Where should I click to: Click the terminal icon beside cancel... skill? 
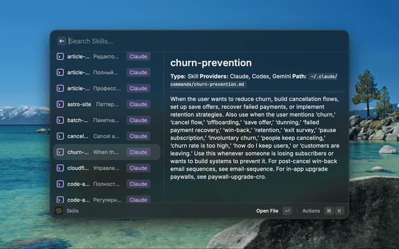(60, 136)
